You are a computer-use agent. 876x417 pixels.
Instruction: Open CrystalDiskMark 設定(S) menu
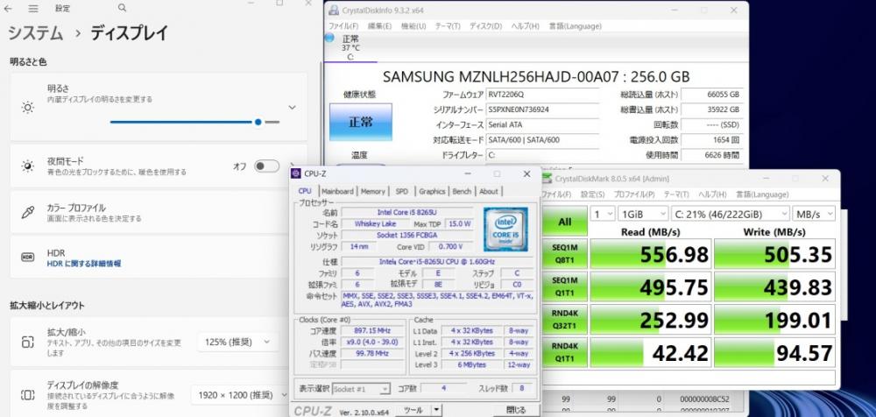(x=593, y=194)
